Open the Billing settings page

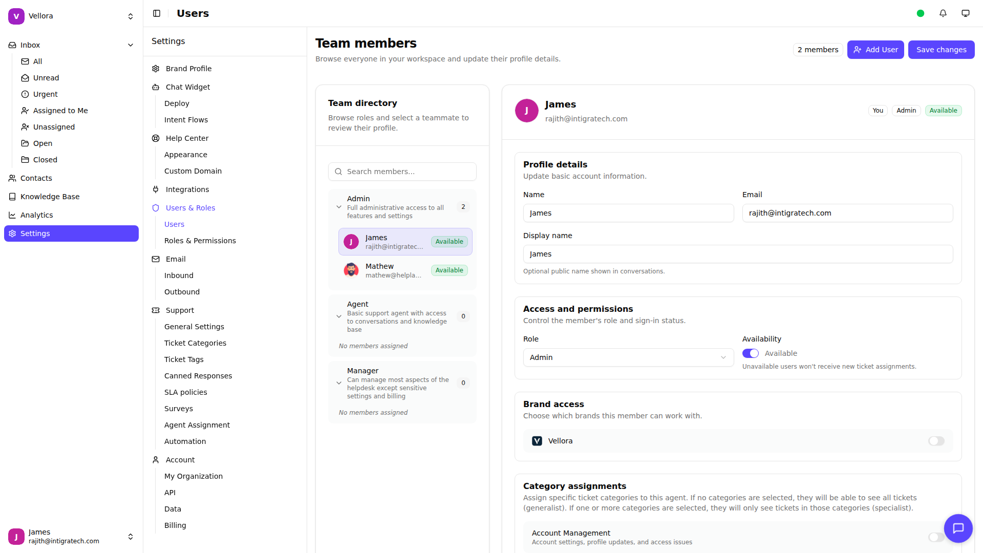click(175, 525)
